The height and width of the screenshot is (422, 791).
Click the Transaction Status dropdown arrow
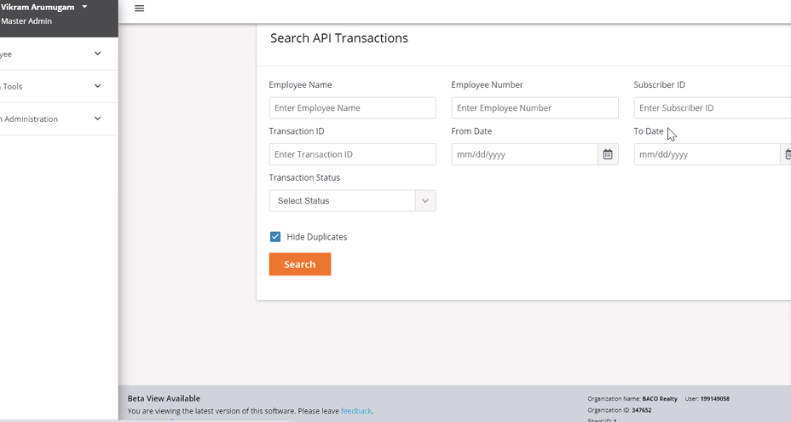[x=424, y=201]
